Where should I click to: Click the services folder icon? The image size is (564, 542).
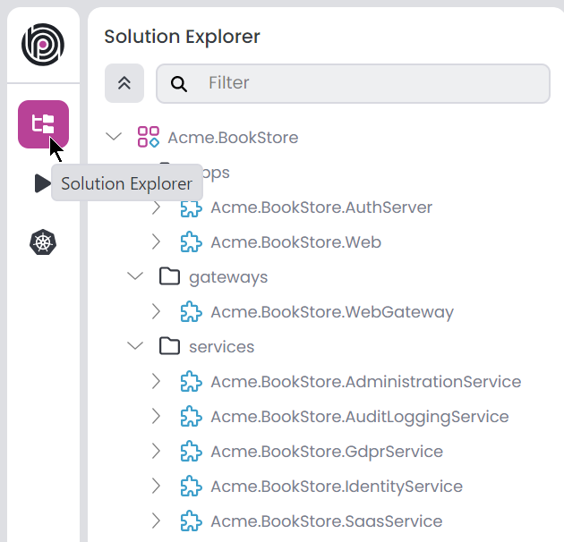pyautogui.click(x=169, y=347)
